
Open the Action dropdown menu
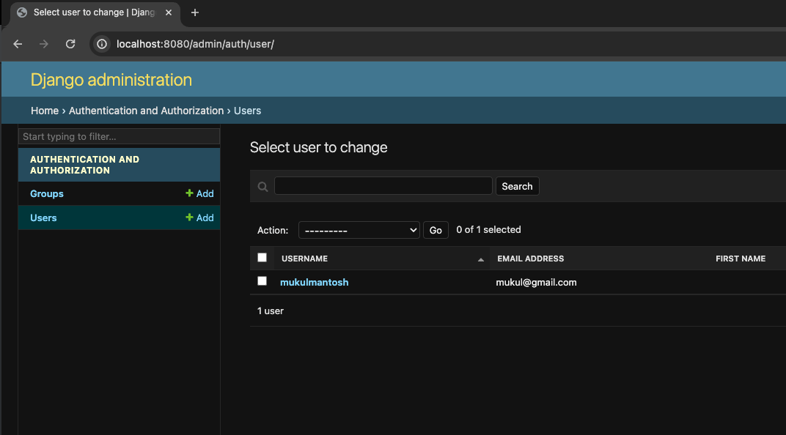[x=359, y=230]
